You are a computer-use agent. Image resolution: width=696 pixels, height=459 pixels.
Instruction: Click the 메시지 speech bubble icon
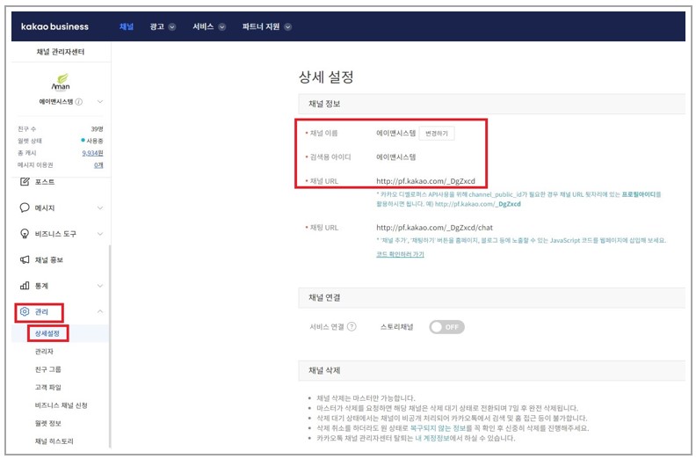[25, 208]
